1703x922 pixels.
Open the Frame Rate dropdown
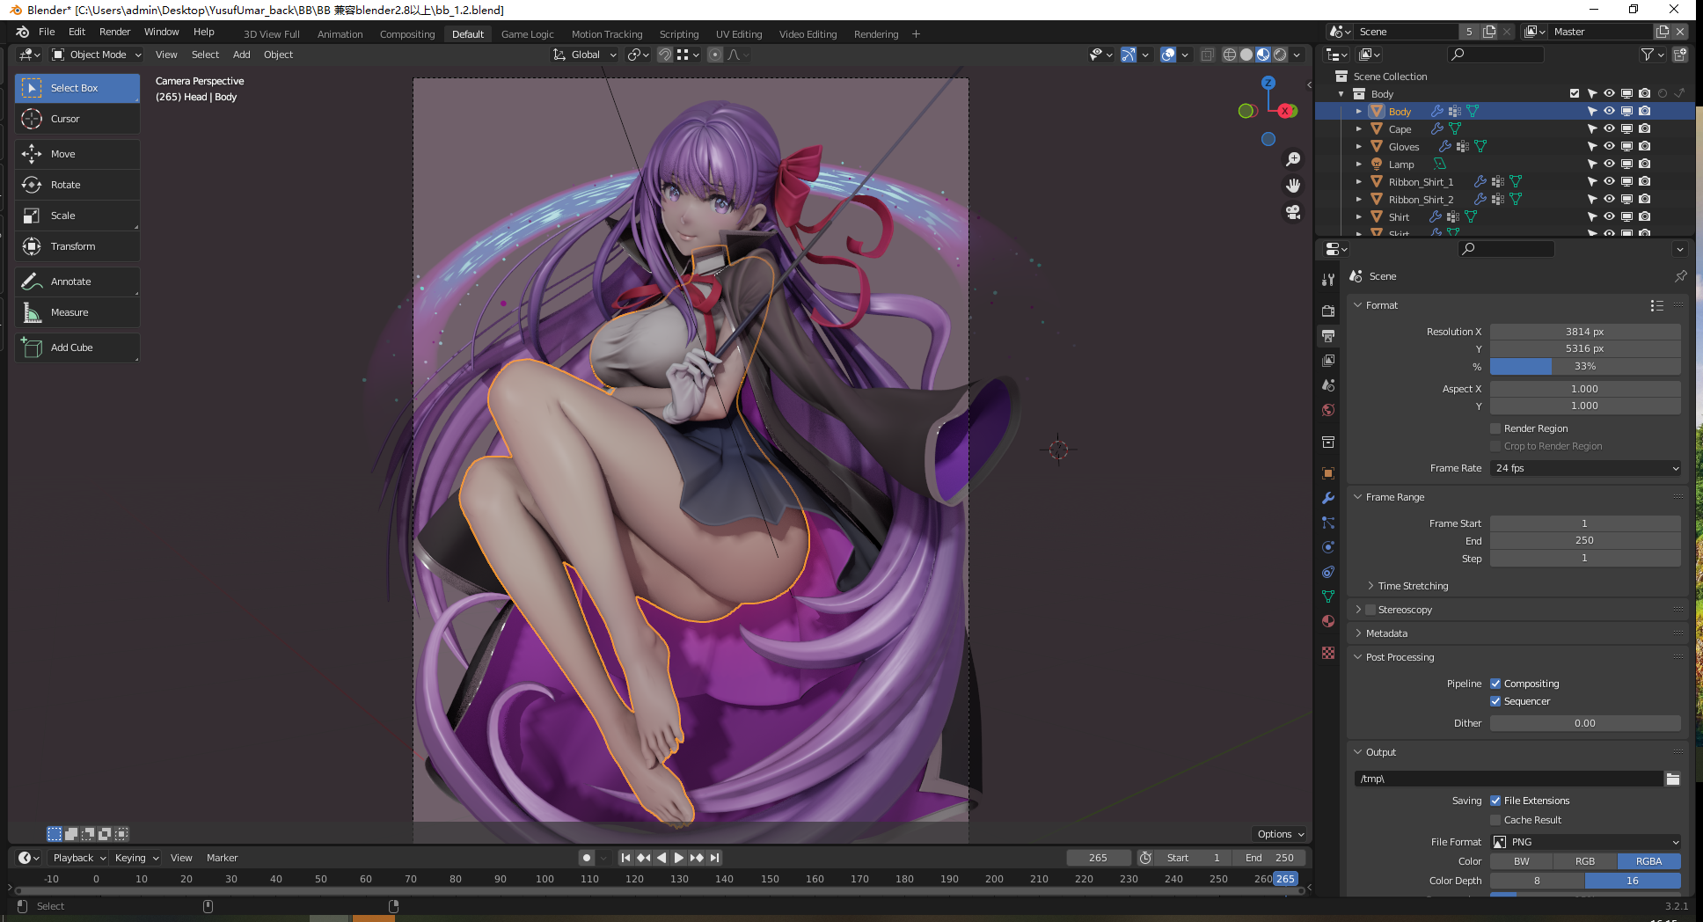1585,468
